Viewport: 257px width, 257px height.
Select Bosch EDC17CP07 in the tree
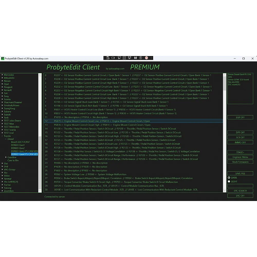[20, 142]
